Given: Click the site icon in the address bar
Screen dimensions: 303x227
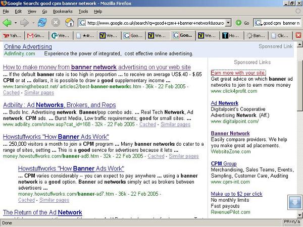Looking at the screenshot, I should [82, 23].
